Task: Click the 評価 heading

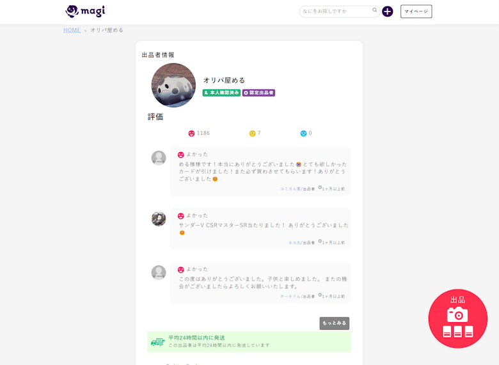Action: click(x=155, y=117)
